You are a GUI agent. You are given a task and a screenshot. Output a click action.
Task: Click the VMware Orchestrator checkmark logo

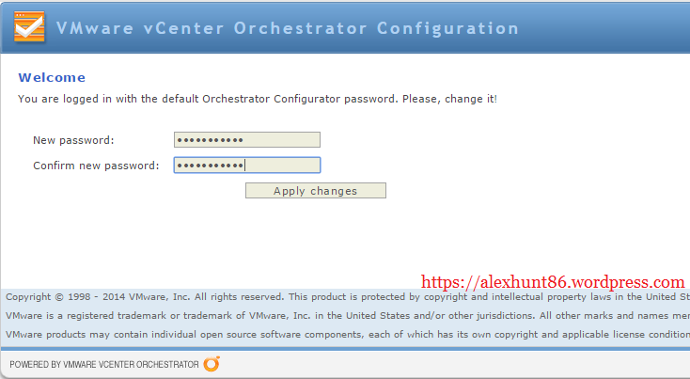tap(29, 27)
